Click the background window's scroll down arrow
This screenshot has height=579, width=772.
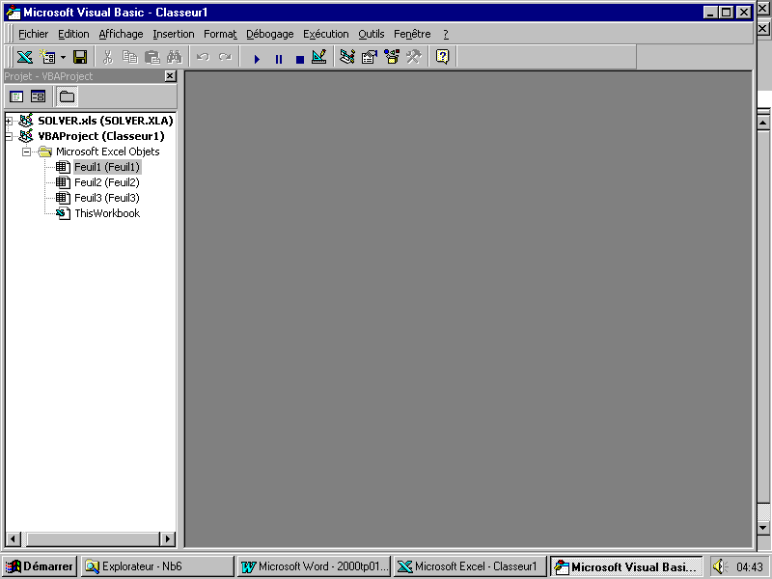[763, 527]
